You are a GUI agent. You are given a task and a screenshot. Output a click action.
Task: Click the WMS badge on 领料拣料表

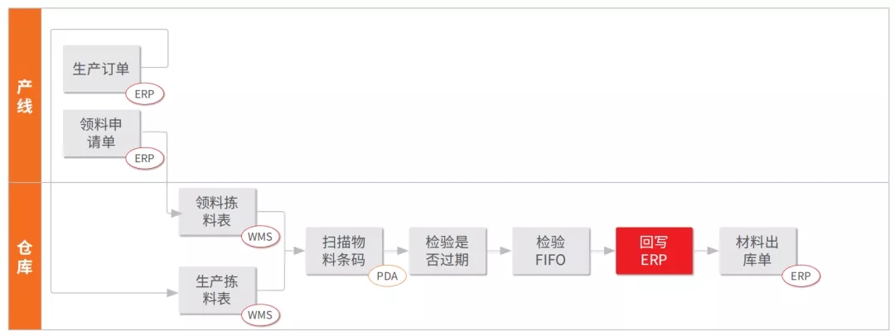[260, 237]
